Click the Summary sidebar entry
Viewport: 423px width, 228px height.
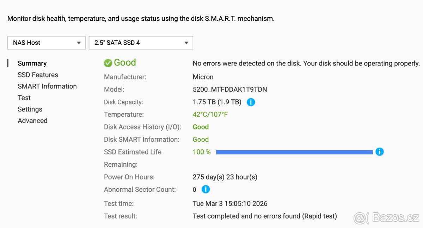[x=32, y=63]
